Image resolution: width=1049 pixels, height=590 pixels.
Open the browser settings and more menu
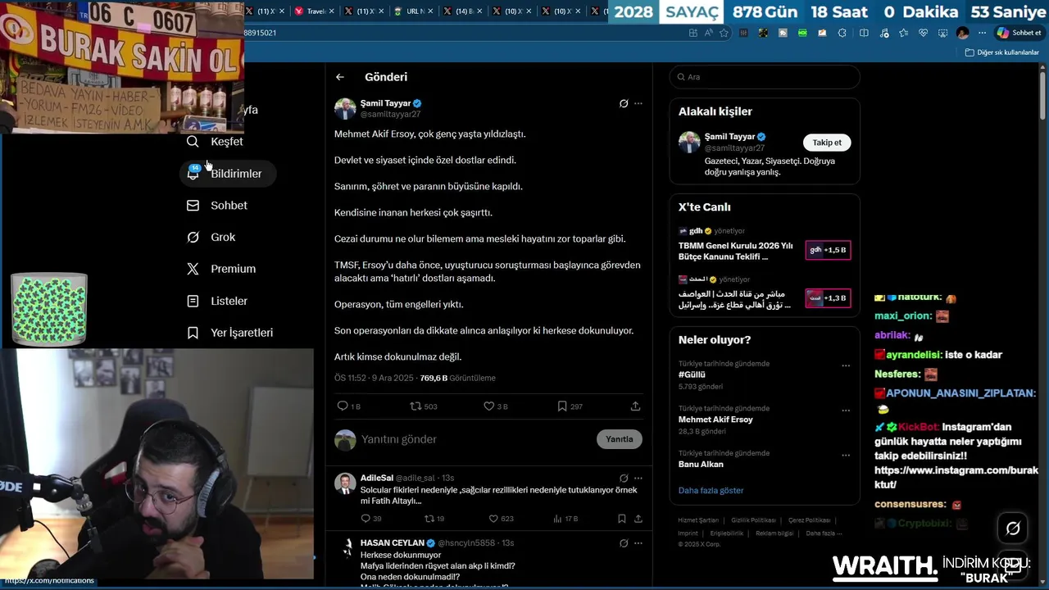click(x=982, y=33)
